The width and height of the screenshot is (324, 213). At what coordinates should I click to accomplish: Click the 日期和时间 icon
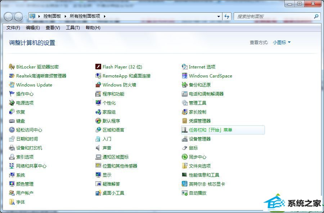[x=12, y=139]
